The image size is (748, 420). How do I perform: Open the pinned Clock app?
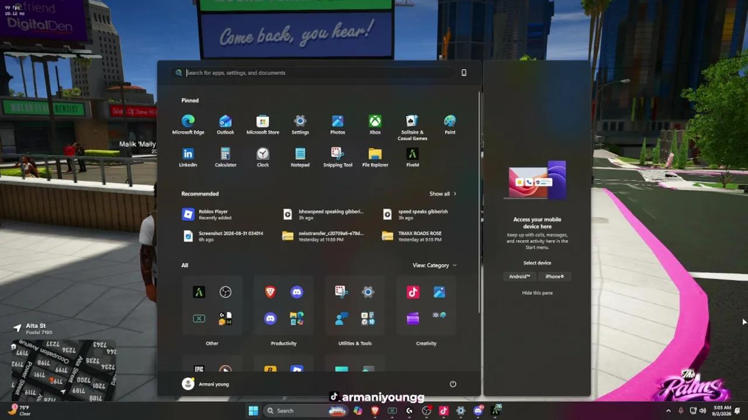pyautogui.click(x=263, y=157)
